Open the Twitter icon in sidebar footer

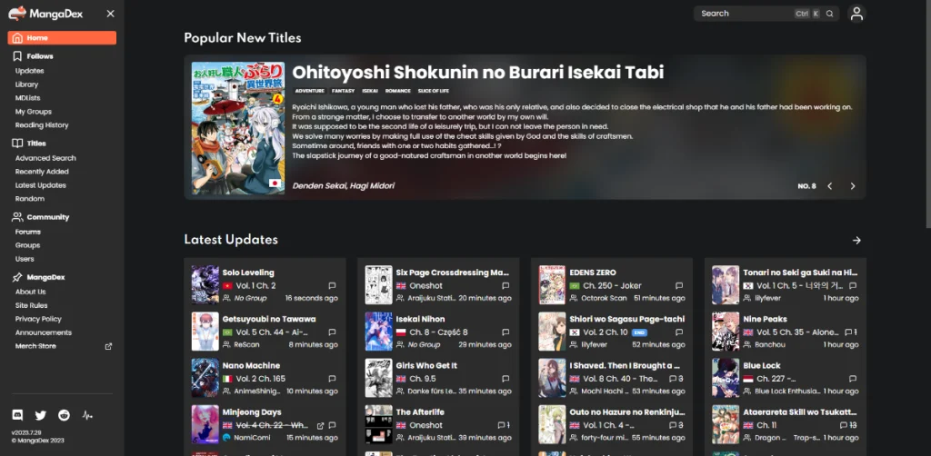[x=40, y=415]
